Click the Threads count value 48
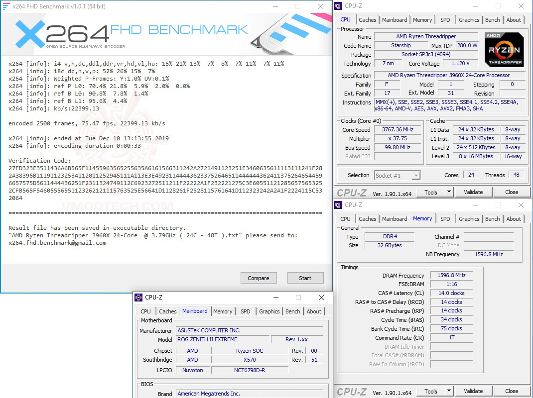This screenshot has width=533, height=398. click(516, 175)
